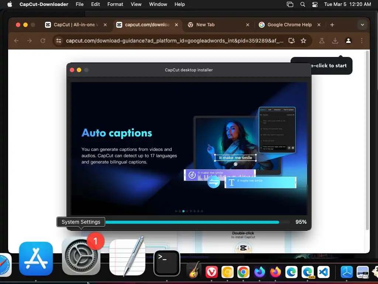Open the File menu
This screenshot has height=284, width=378.
pos(80,4)
